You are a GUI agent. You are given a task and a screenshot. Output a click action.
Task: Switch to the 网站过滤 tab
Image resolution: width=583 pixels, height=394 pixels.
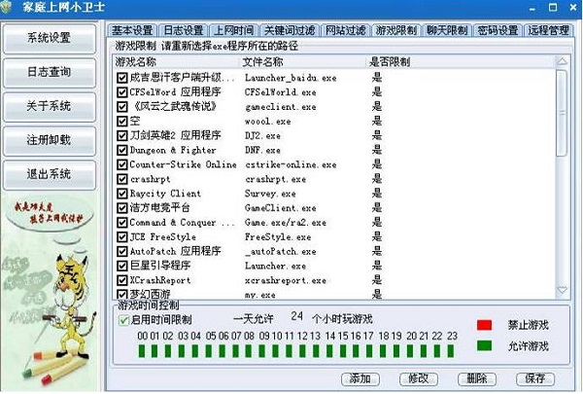point(345,30)
